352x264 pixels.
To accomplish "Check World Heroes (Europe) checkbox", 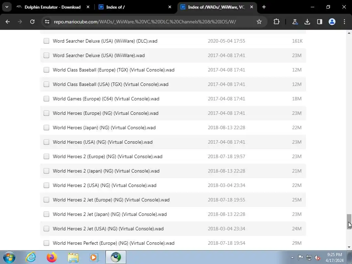I will (x=46, y=113).
